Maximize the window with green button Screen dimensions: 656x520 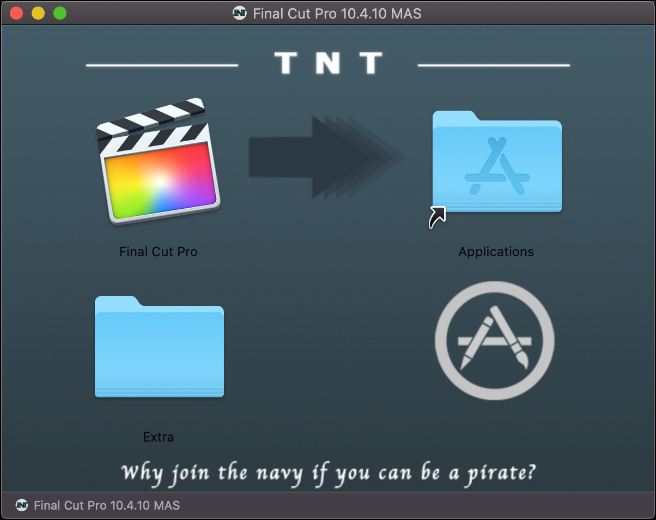[60, 13]
